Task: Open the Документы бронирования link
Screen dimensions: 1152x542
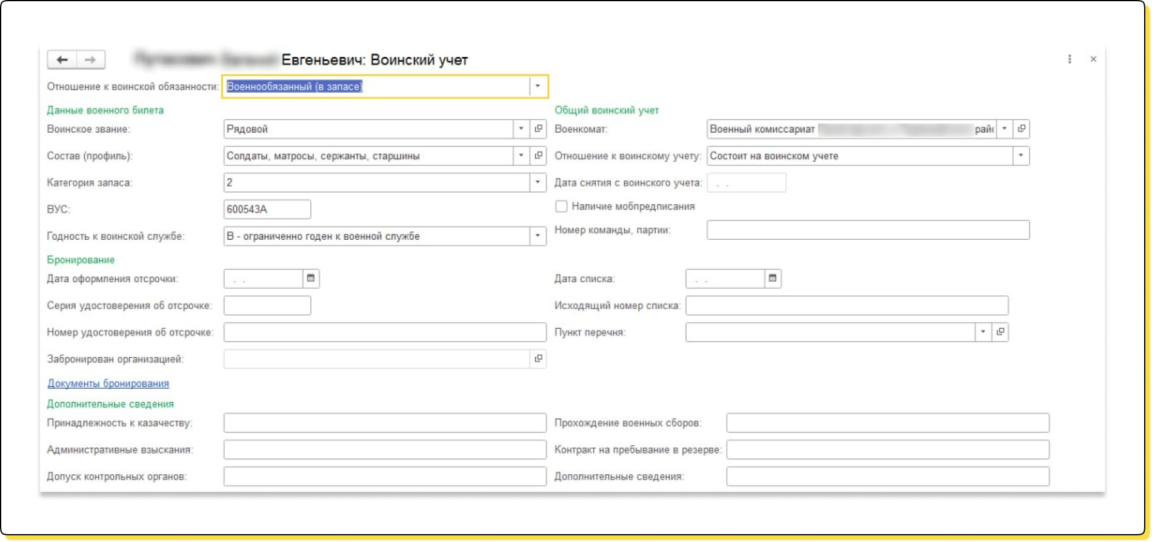Action: (108, 383)
